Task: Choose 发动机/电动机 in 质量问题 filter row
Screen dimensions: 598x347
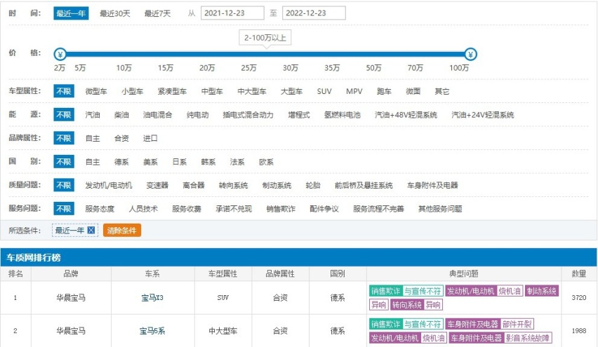Action: click(x=109, y=185)
